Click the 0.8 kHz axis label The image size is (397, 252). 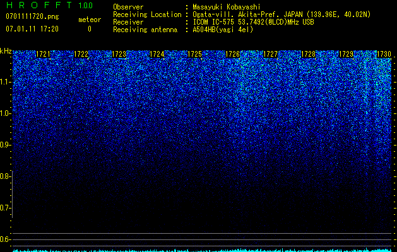pyautogui.click(x=5, y=176)
